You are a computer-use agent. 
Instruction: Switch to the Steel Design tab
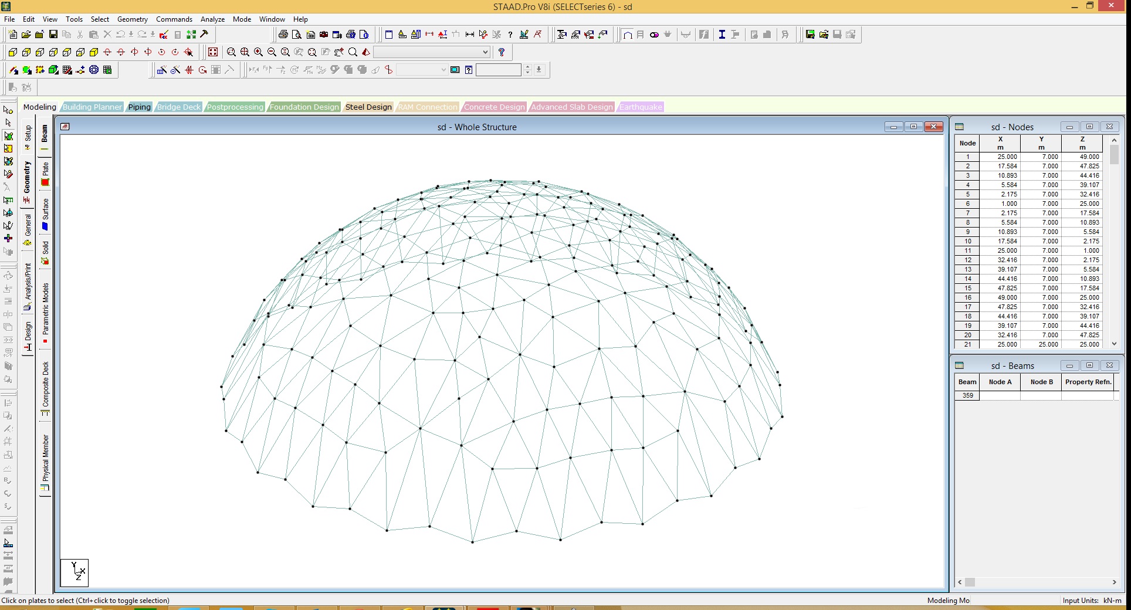coord(368,107)
